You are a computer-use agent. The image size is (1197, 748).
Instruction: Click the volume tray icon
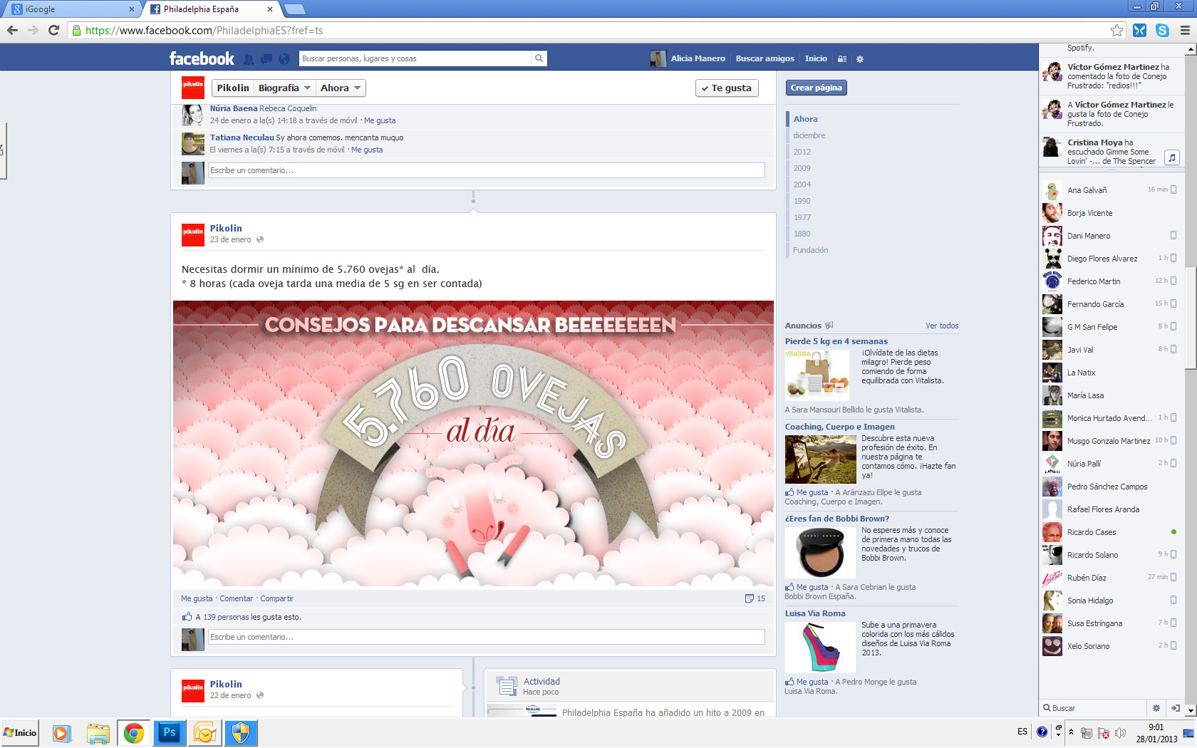point(1120,732)
